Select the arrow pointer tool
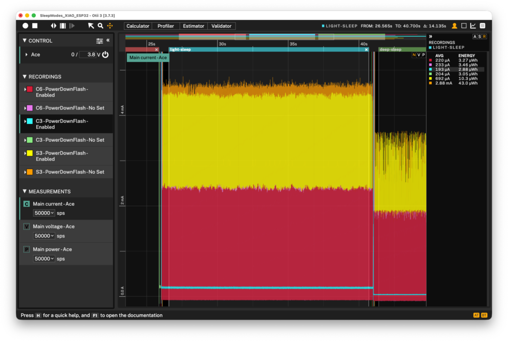The height and width of the screenshot is (341, 508). point(91,26)
